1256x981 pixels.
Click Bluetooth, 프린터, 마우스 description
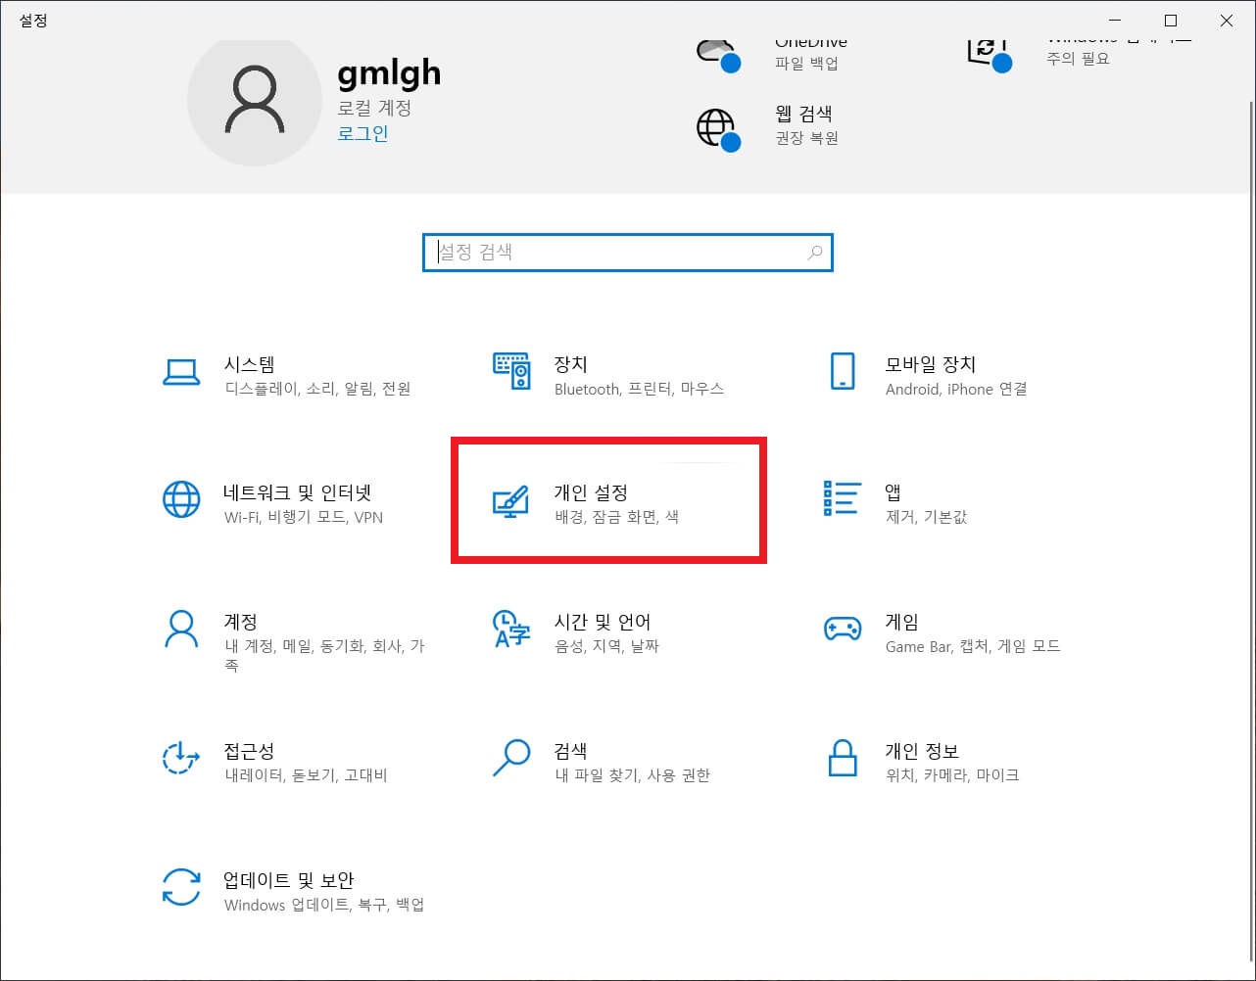(x=639, y=389)
